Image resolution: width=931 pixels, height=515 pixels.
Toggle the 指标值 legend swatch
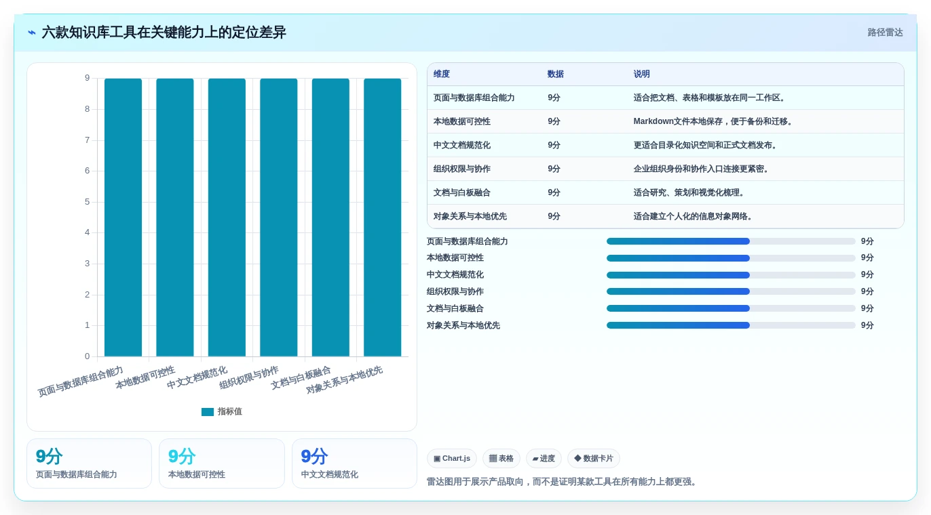click(x=208, y=412)
